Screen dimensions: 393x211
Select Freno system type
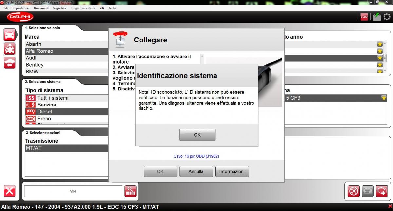pos(67,119)
